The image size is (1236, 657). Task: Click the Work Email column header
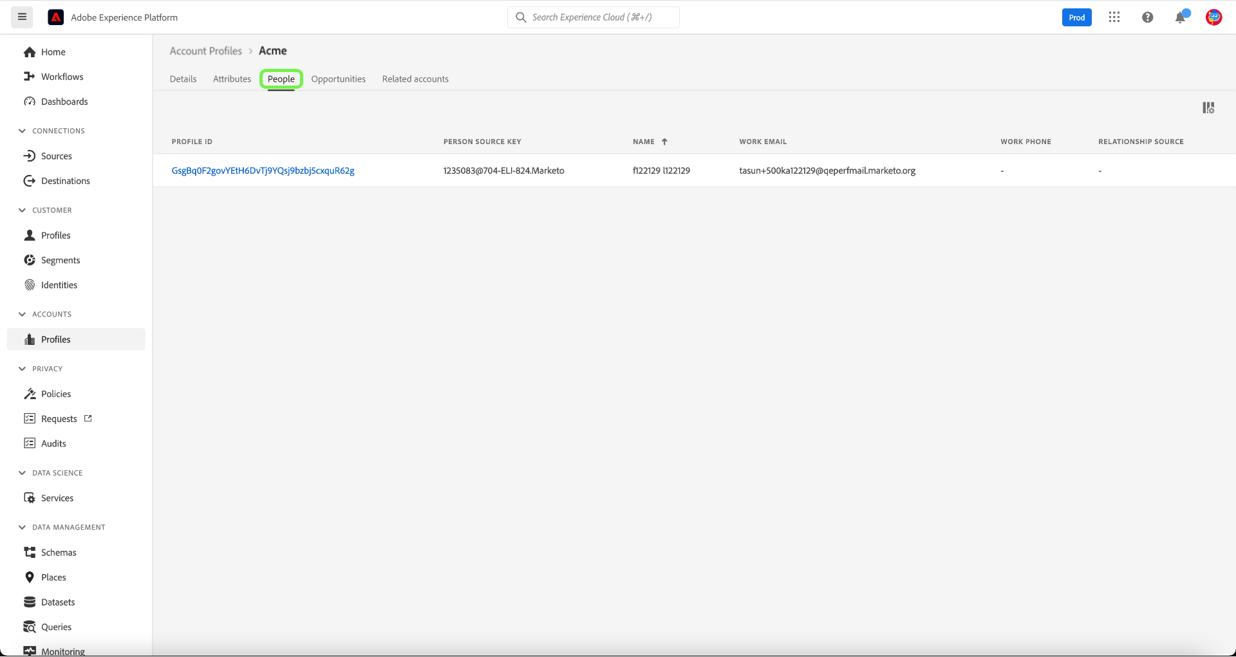click(x=763, y=142)
